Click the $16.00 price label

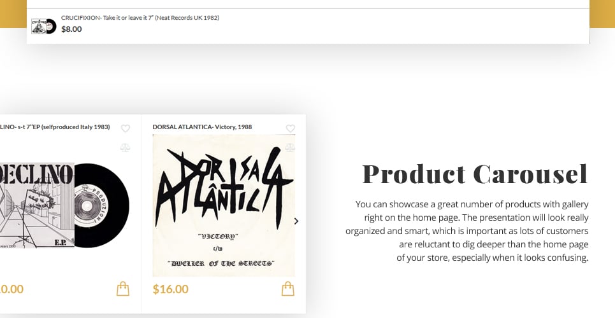171,289
